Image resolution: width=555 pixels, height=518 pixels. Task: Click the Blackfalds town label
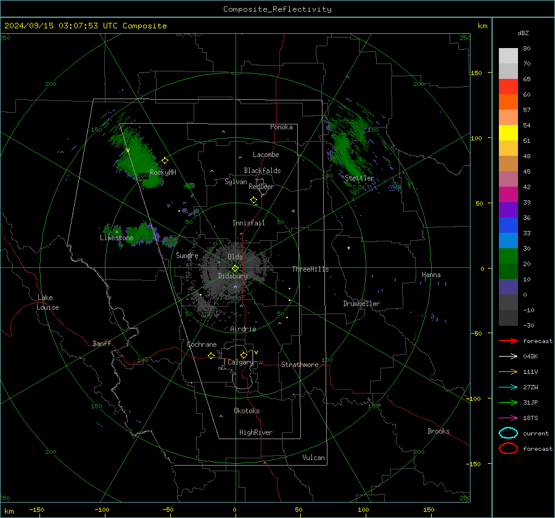coord(262,171)
